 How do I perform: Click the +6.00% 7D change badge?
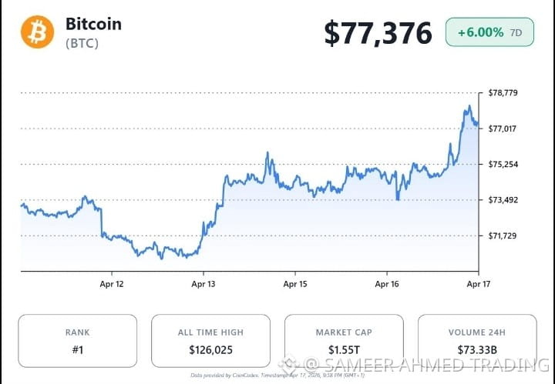pyautogui.click(x=489, y=32)
